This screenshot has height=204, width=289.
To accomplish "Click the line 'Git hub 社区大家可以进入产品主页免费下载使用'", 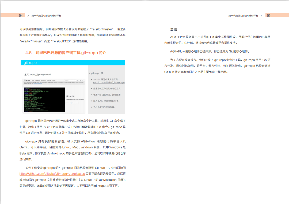I will (x=196, y=72).
